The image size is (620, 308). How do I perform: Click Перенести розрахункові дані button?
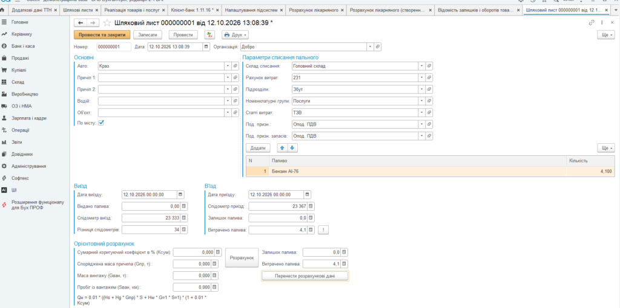click(305, 276)
